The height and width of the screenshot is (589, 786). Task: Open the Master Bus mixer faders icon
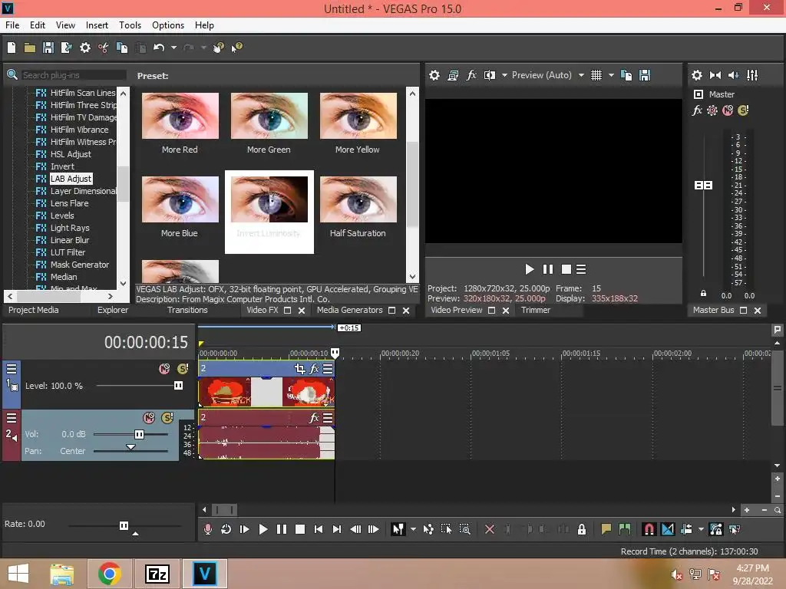pos(752,75)
